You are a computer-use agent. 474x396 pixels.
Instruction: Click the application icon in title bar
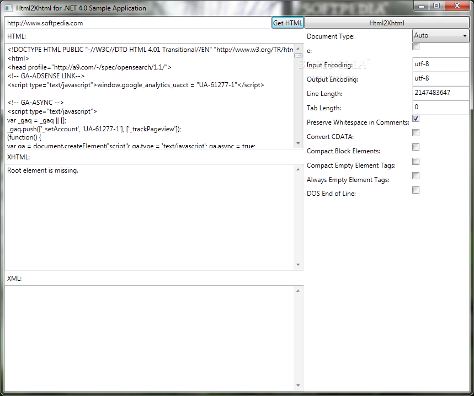(9, 8)
